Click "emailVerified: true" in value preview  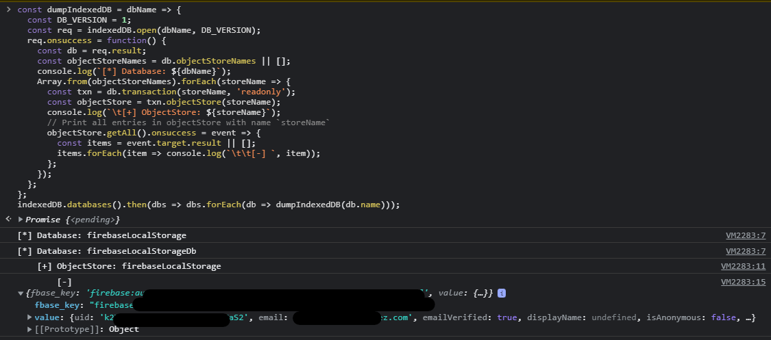pos(469,317)
